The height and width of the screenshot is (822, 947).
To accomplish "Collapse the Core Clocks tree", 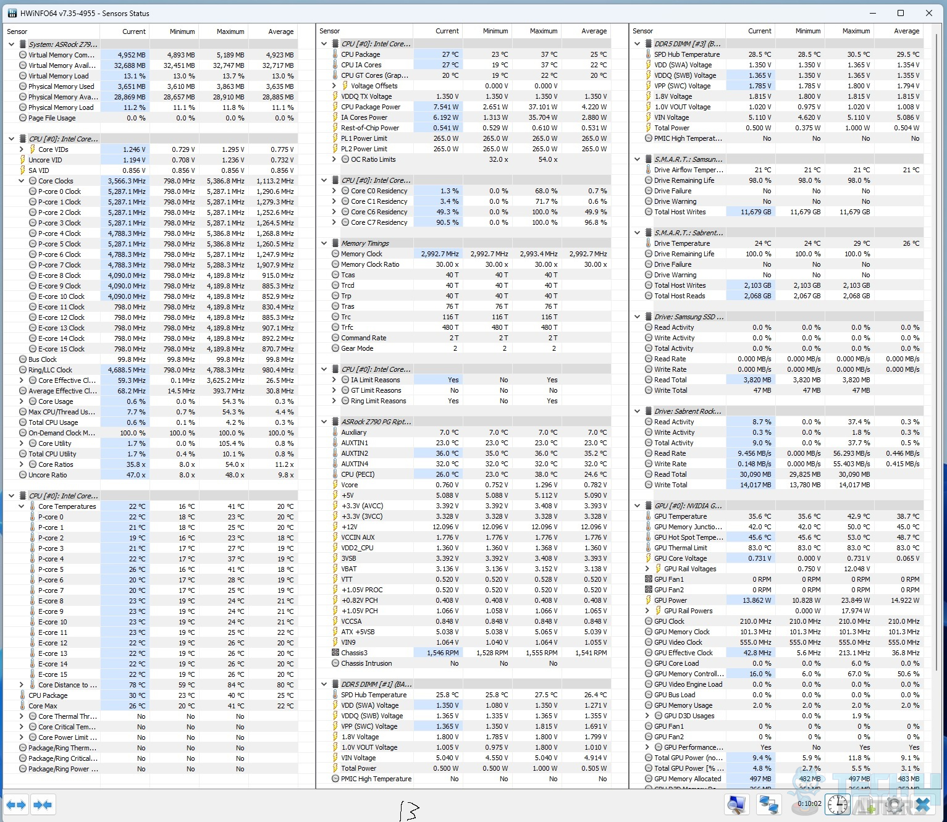I will [x=22, y=181].
